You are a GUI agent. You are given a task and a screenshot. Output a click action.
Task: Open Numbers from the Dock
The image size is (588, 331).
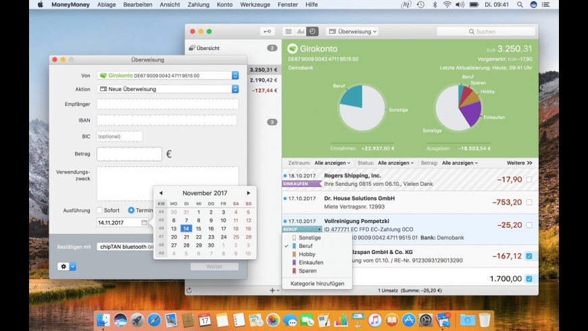pyautogui.click(x=341, y=320)
